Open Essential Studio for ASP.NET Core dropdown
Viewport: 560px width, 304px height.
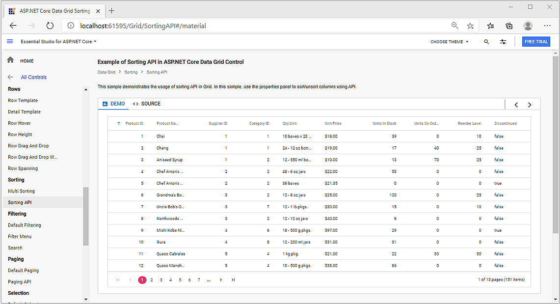(58, 42)
